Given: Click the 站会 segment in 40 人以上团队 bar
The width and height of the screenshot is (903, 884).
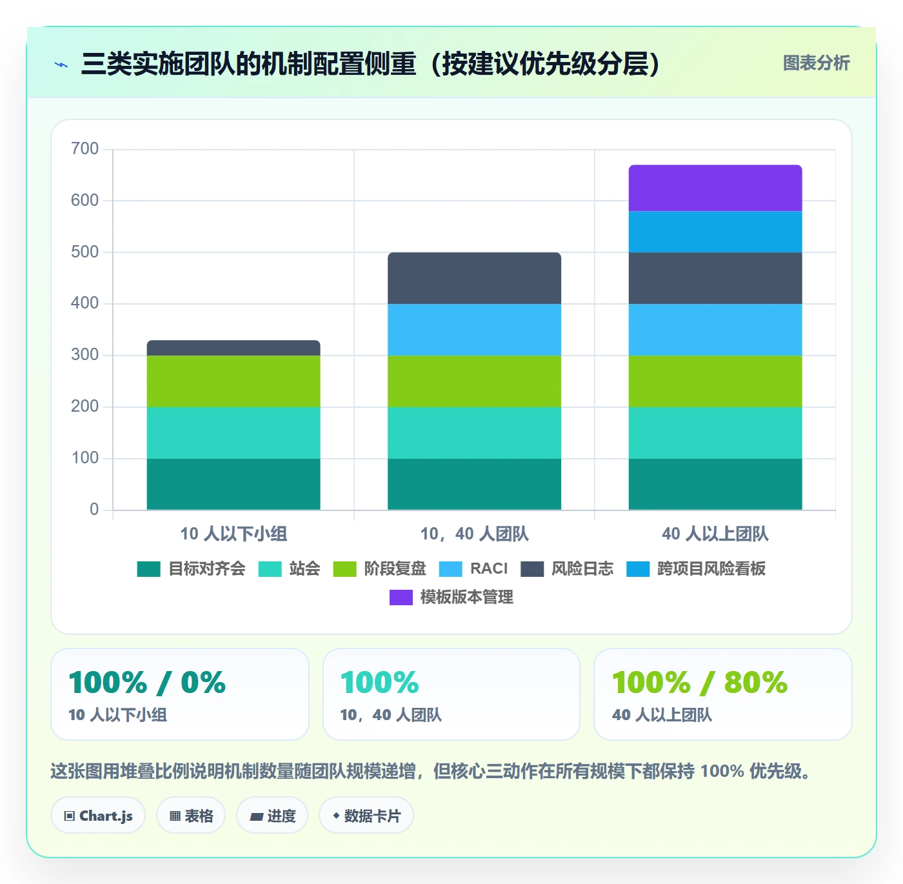Looking at the screenshot, I should 715,433.
